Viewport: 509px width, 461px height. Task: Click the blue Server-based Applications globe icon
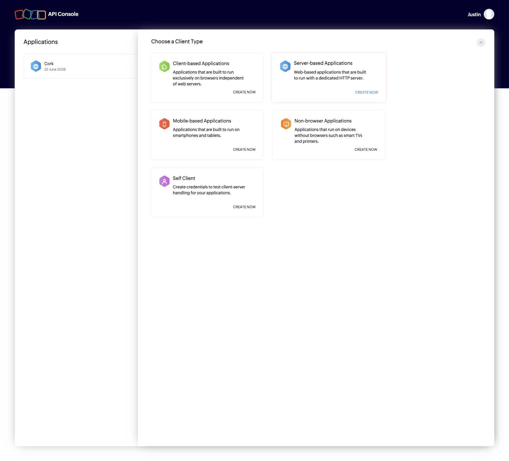[x=285, y=66]
